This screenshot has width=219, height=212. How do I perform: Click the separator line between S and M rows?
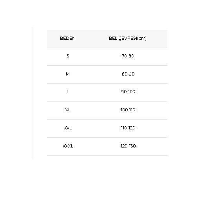[107, 65]
